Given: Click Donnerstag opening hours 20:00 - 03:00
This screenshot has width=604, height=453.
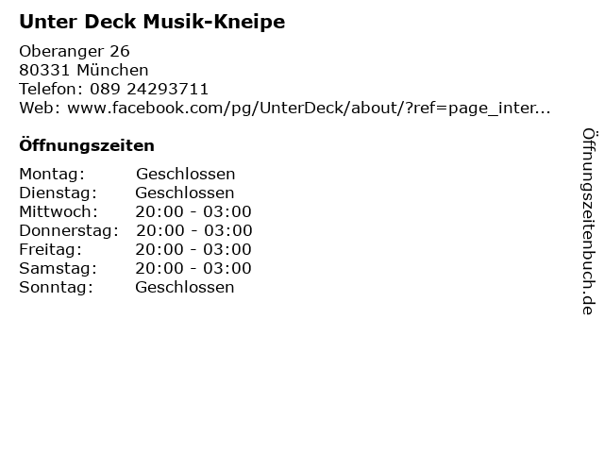Looking at the screenshot, I should coord(194,230).
